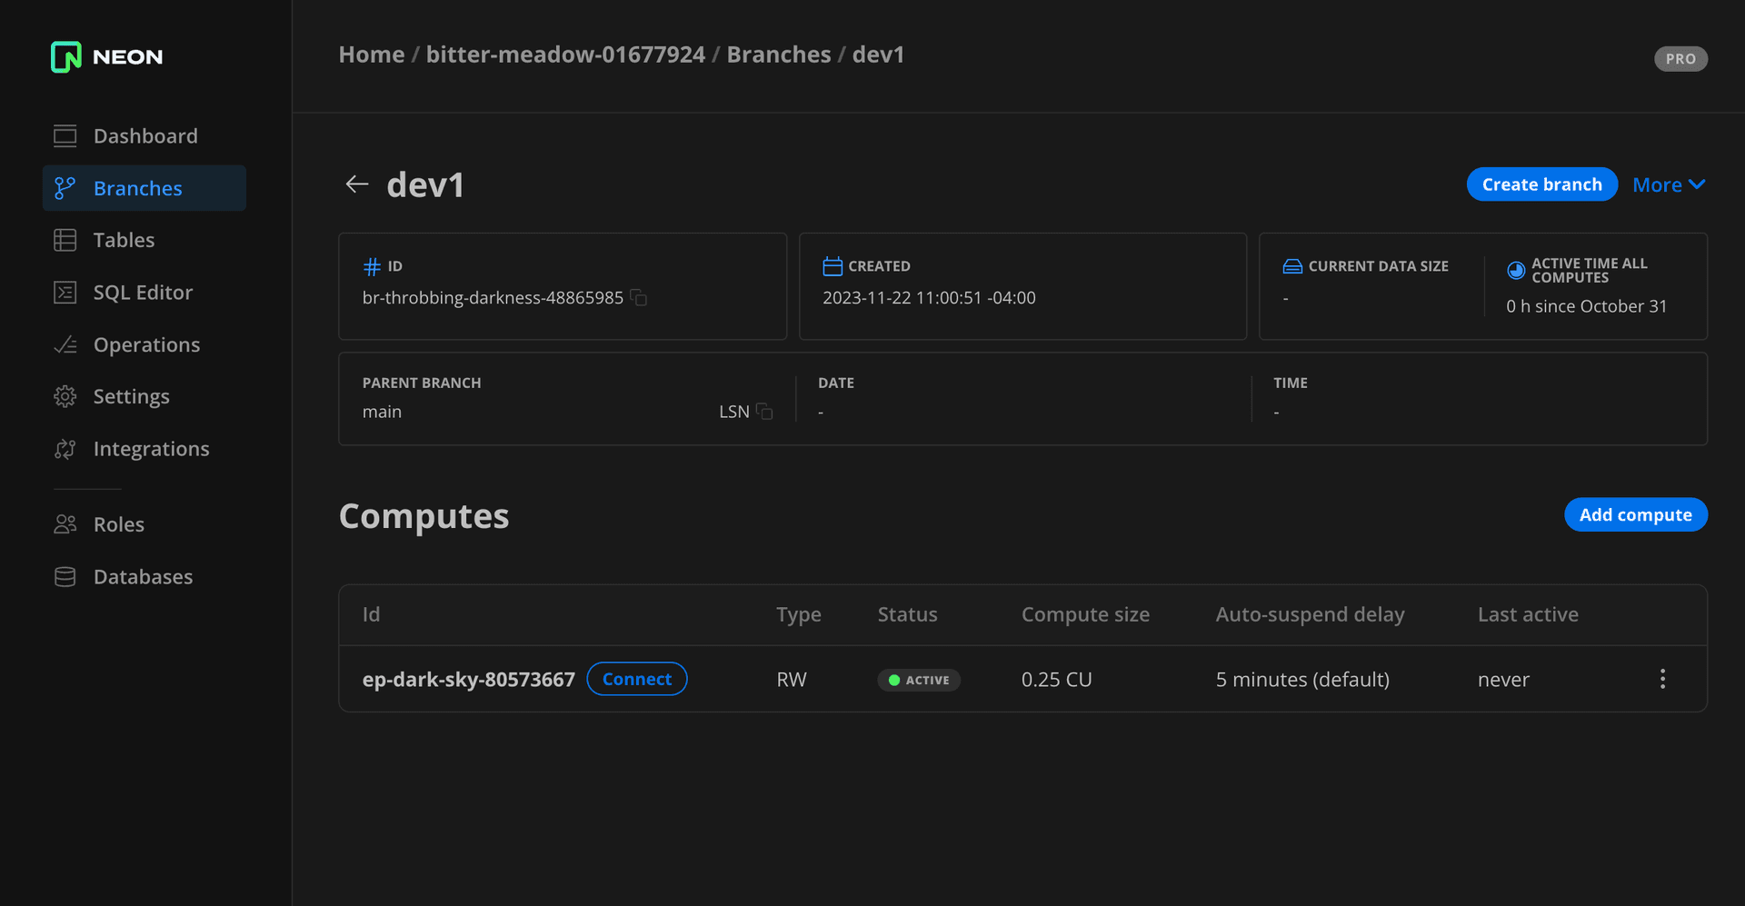Click Connect for ep-dark-sky-80573667
This screenshot has height=906, width=1745.
(636, 679)
